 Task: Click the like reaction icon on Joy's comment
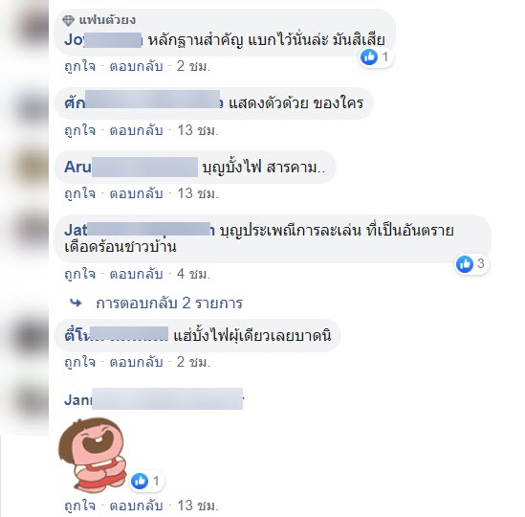click(368, 57)
